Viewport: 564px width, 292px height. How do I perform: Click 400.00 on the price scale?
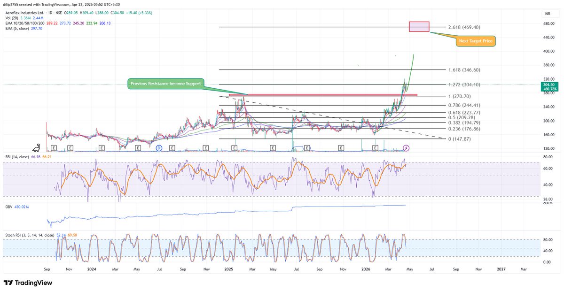click(x=548, y=51)
